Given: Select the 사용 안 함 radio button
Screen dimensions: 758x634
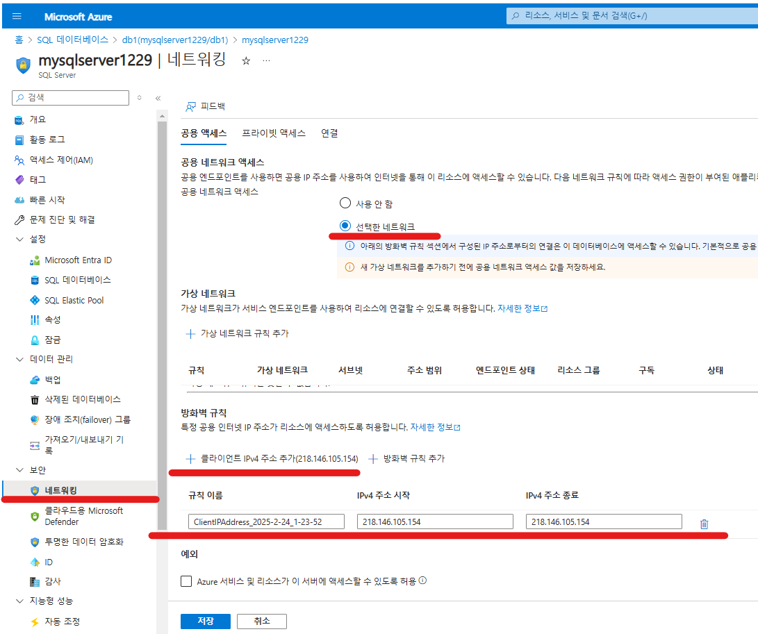Looking at the screenshot, I should (345, 203).
